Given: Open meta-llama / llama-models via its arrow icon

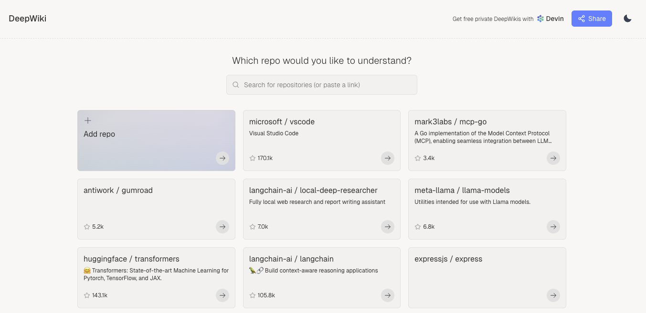Looking at the screenshot, I should coord(553,227).
